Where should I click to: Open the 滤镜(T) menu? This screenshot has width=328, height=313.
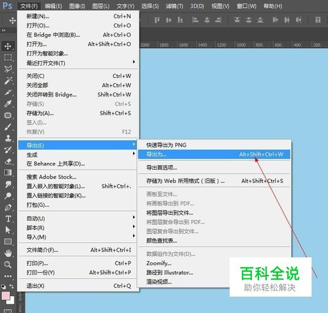(174, 6)
